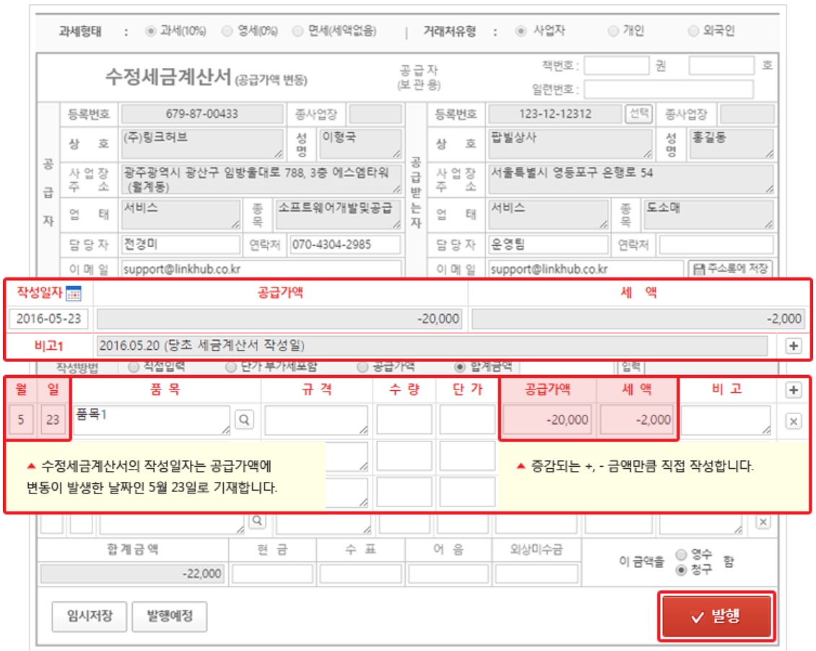
Task: Add an item row with the plus beside 비고 header
Action: point(793,389)
